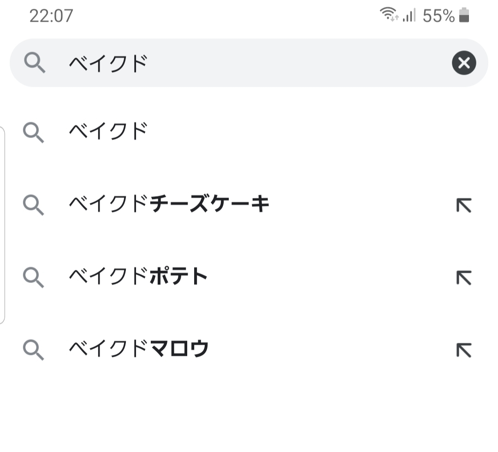Open the ベイクドマロウ suggestion
This screenshot has height=452, width=498.
(x=139, y=349)
